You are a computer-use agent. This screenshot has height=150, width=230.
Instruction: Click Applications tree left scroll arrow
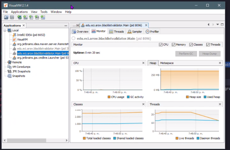[5, 140]
